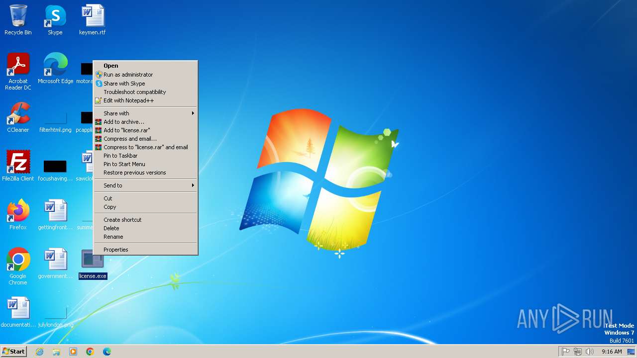Choose Restore previous versions

(x=146, y=173)
